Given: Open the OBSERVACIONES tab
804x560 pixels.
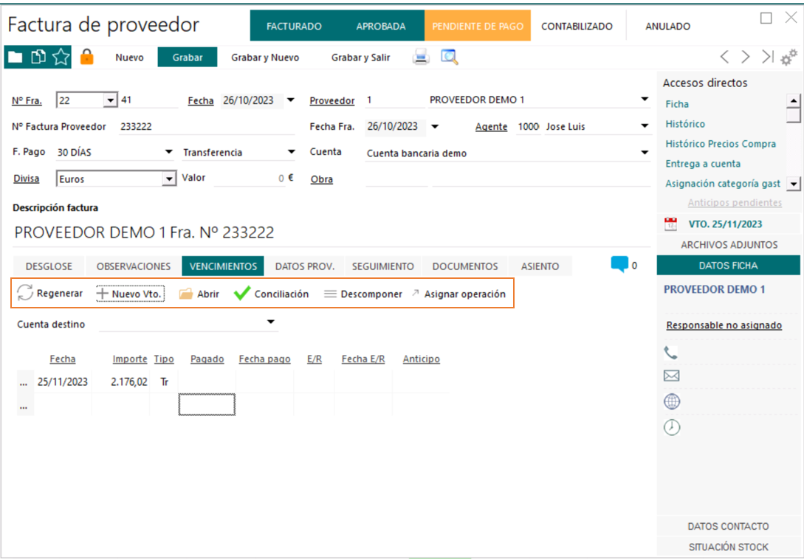Looking at the screenshot, I should coord(134,266).
